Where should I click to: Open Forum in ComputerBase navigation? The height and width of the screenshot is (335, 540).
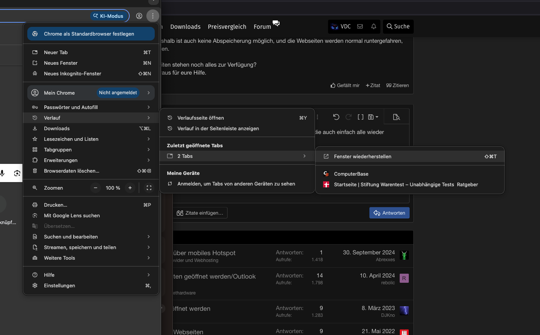tap(262, 26)
